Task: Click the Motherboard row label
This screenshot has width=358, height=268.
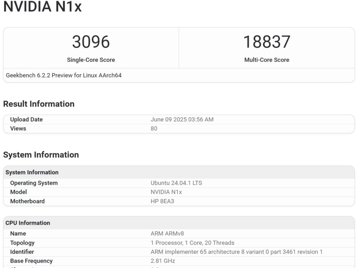Action: (27, 201)
